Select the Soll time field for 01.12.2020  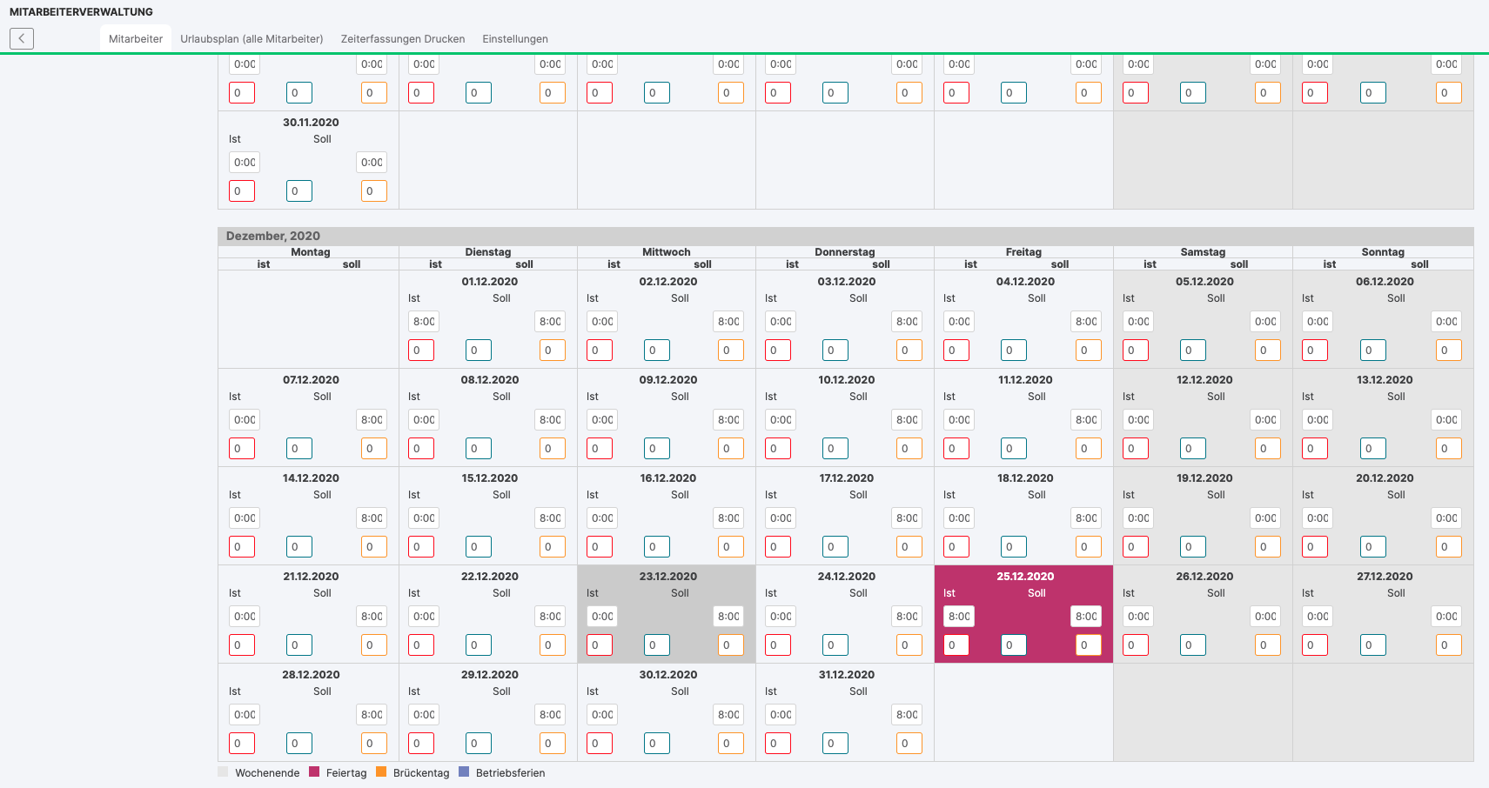550,322
